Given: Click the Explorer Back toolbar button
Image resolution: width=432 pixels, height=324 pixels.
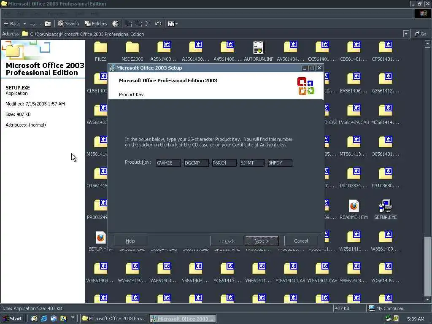Looking at the screenshot, I should pyautogui.click(x=12, y=24).
